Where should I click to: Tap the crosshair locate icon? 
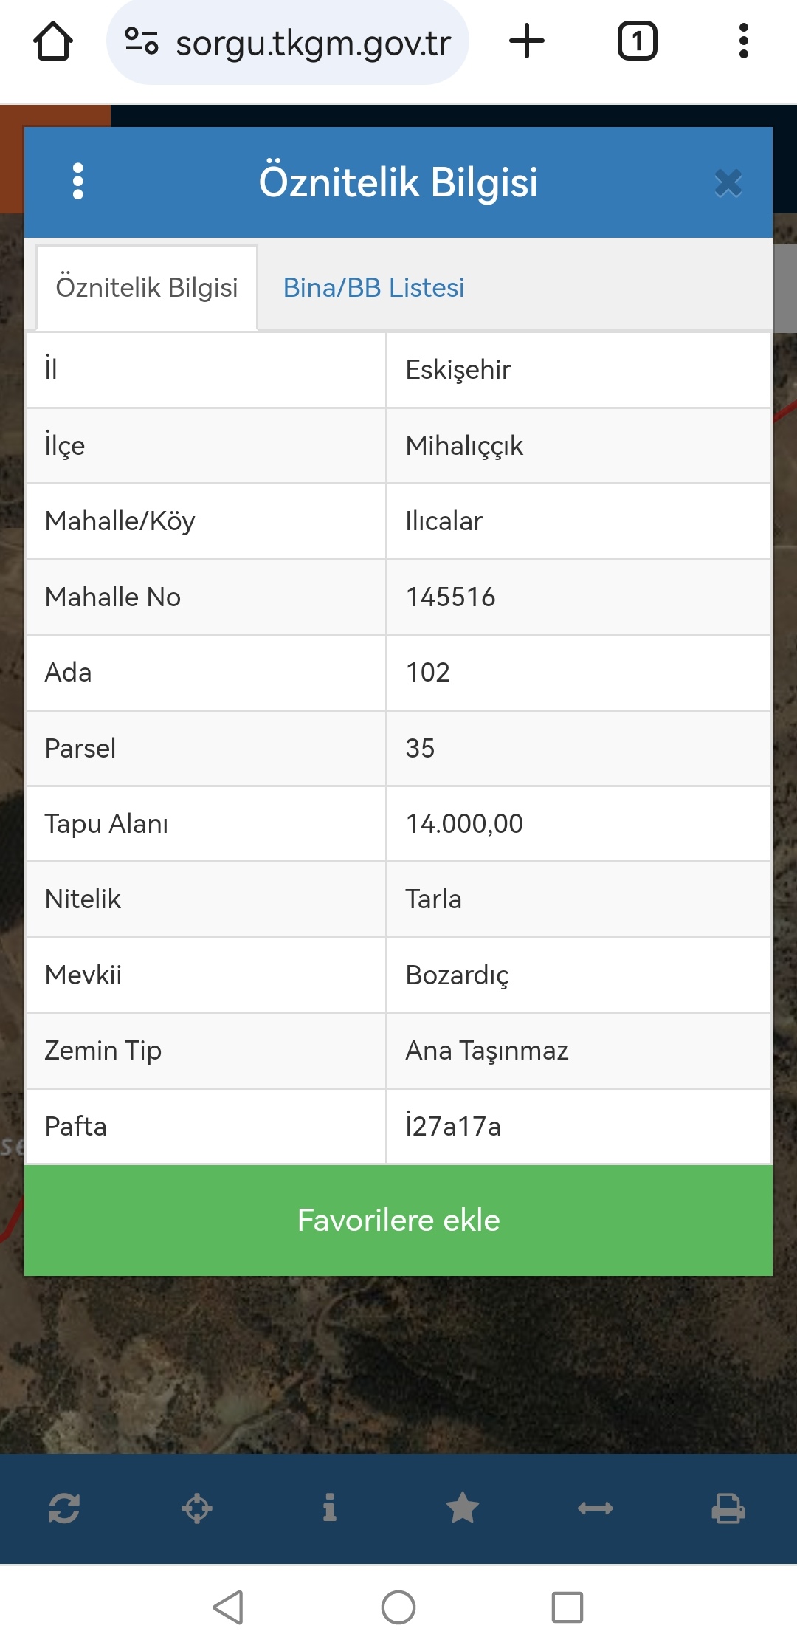pos(197,1508)
